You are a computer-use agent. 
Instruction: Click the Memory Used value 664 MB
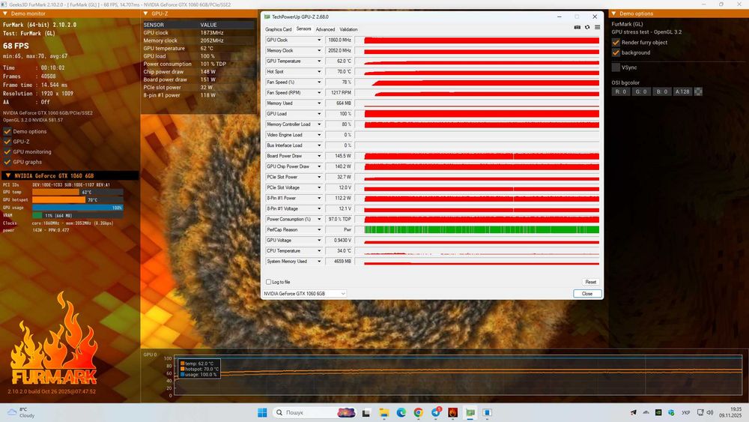click(x=339, y=103)
